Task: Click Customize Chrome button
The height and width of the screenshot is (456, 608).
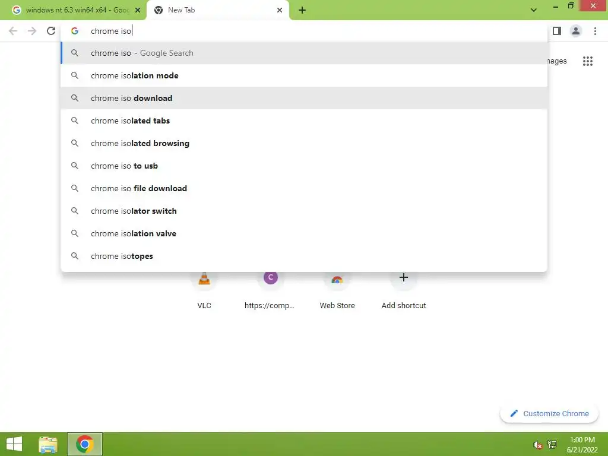Action: [549, 413]
